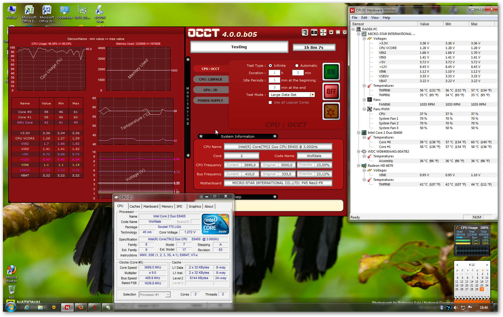This screenshot has height=317, width=503.
Task: Open the Windows Start menu orb
Action: [x=11, y=307]
